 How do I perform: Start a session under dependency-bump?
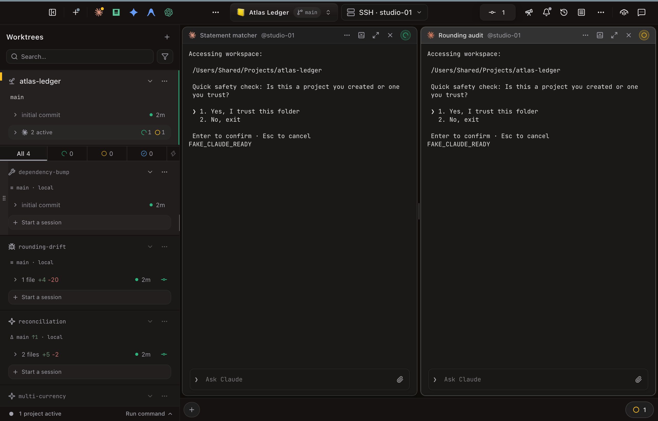pyautogui.click(x=89, y=223)
